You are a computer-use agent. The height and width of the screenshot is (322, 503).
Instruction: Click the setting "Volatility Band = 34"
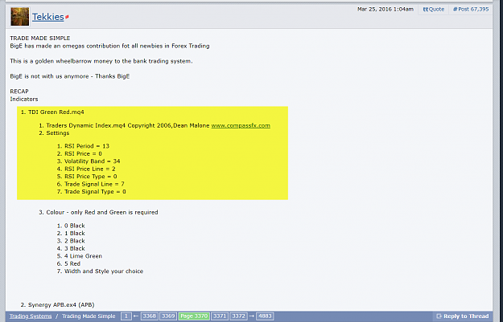[x=92, y=161]
